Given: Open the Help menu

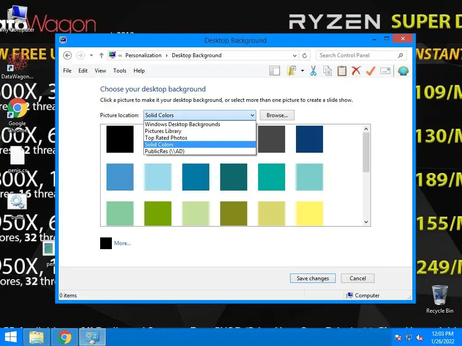Looking at the screenshot, I should [x=139, y=71].
